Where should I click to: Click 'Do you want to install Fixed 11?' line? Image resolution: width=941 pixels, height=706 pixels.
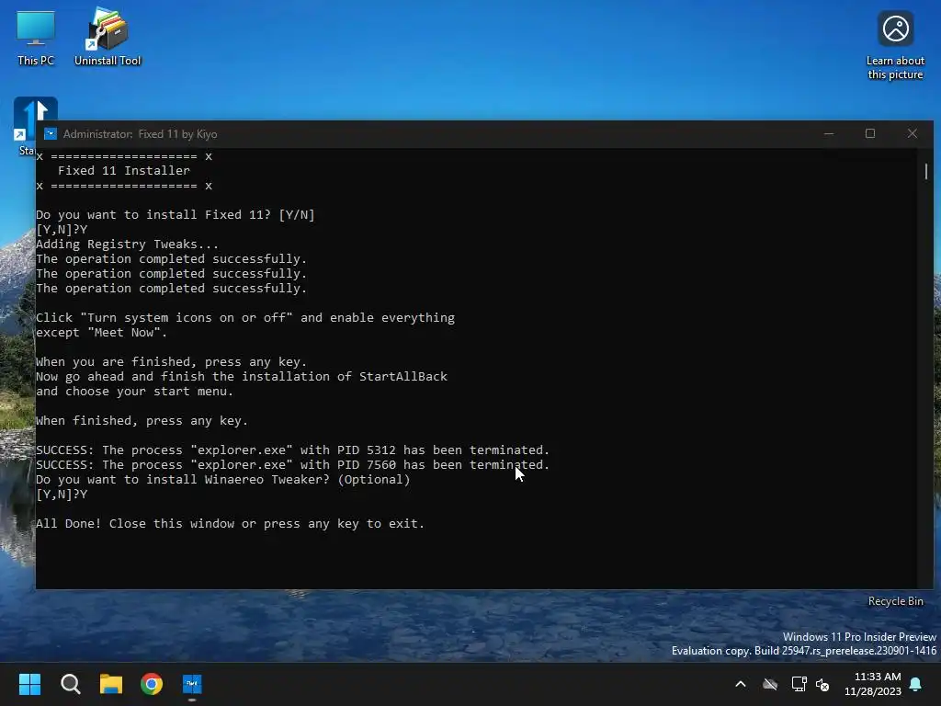176,215
